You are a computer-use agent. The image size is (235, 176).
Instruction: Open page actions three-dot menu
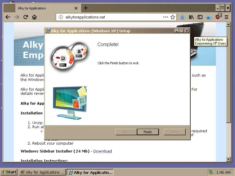165,17
